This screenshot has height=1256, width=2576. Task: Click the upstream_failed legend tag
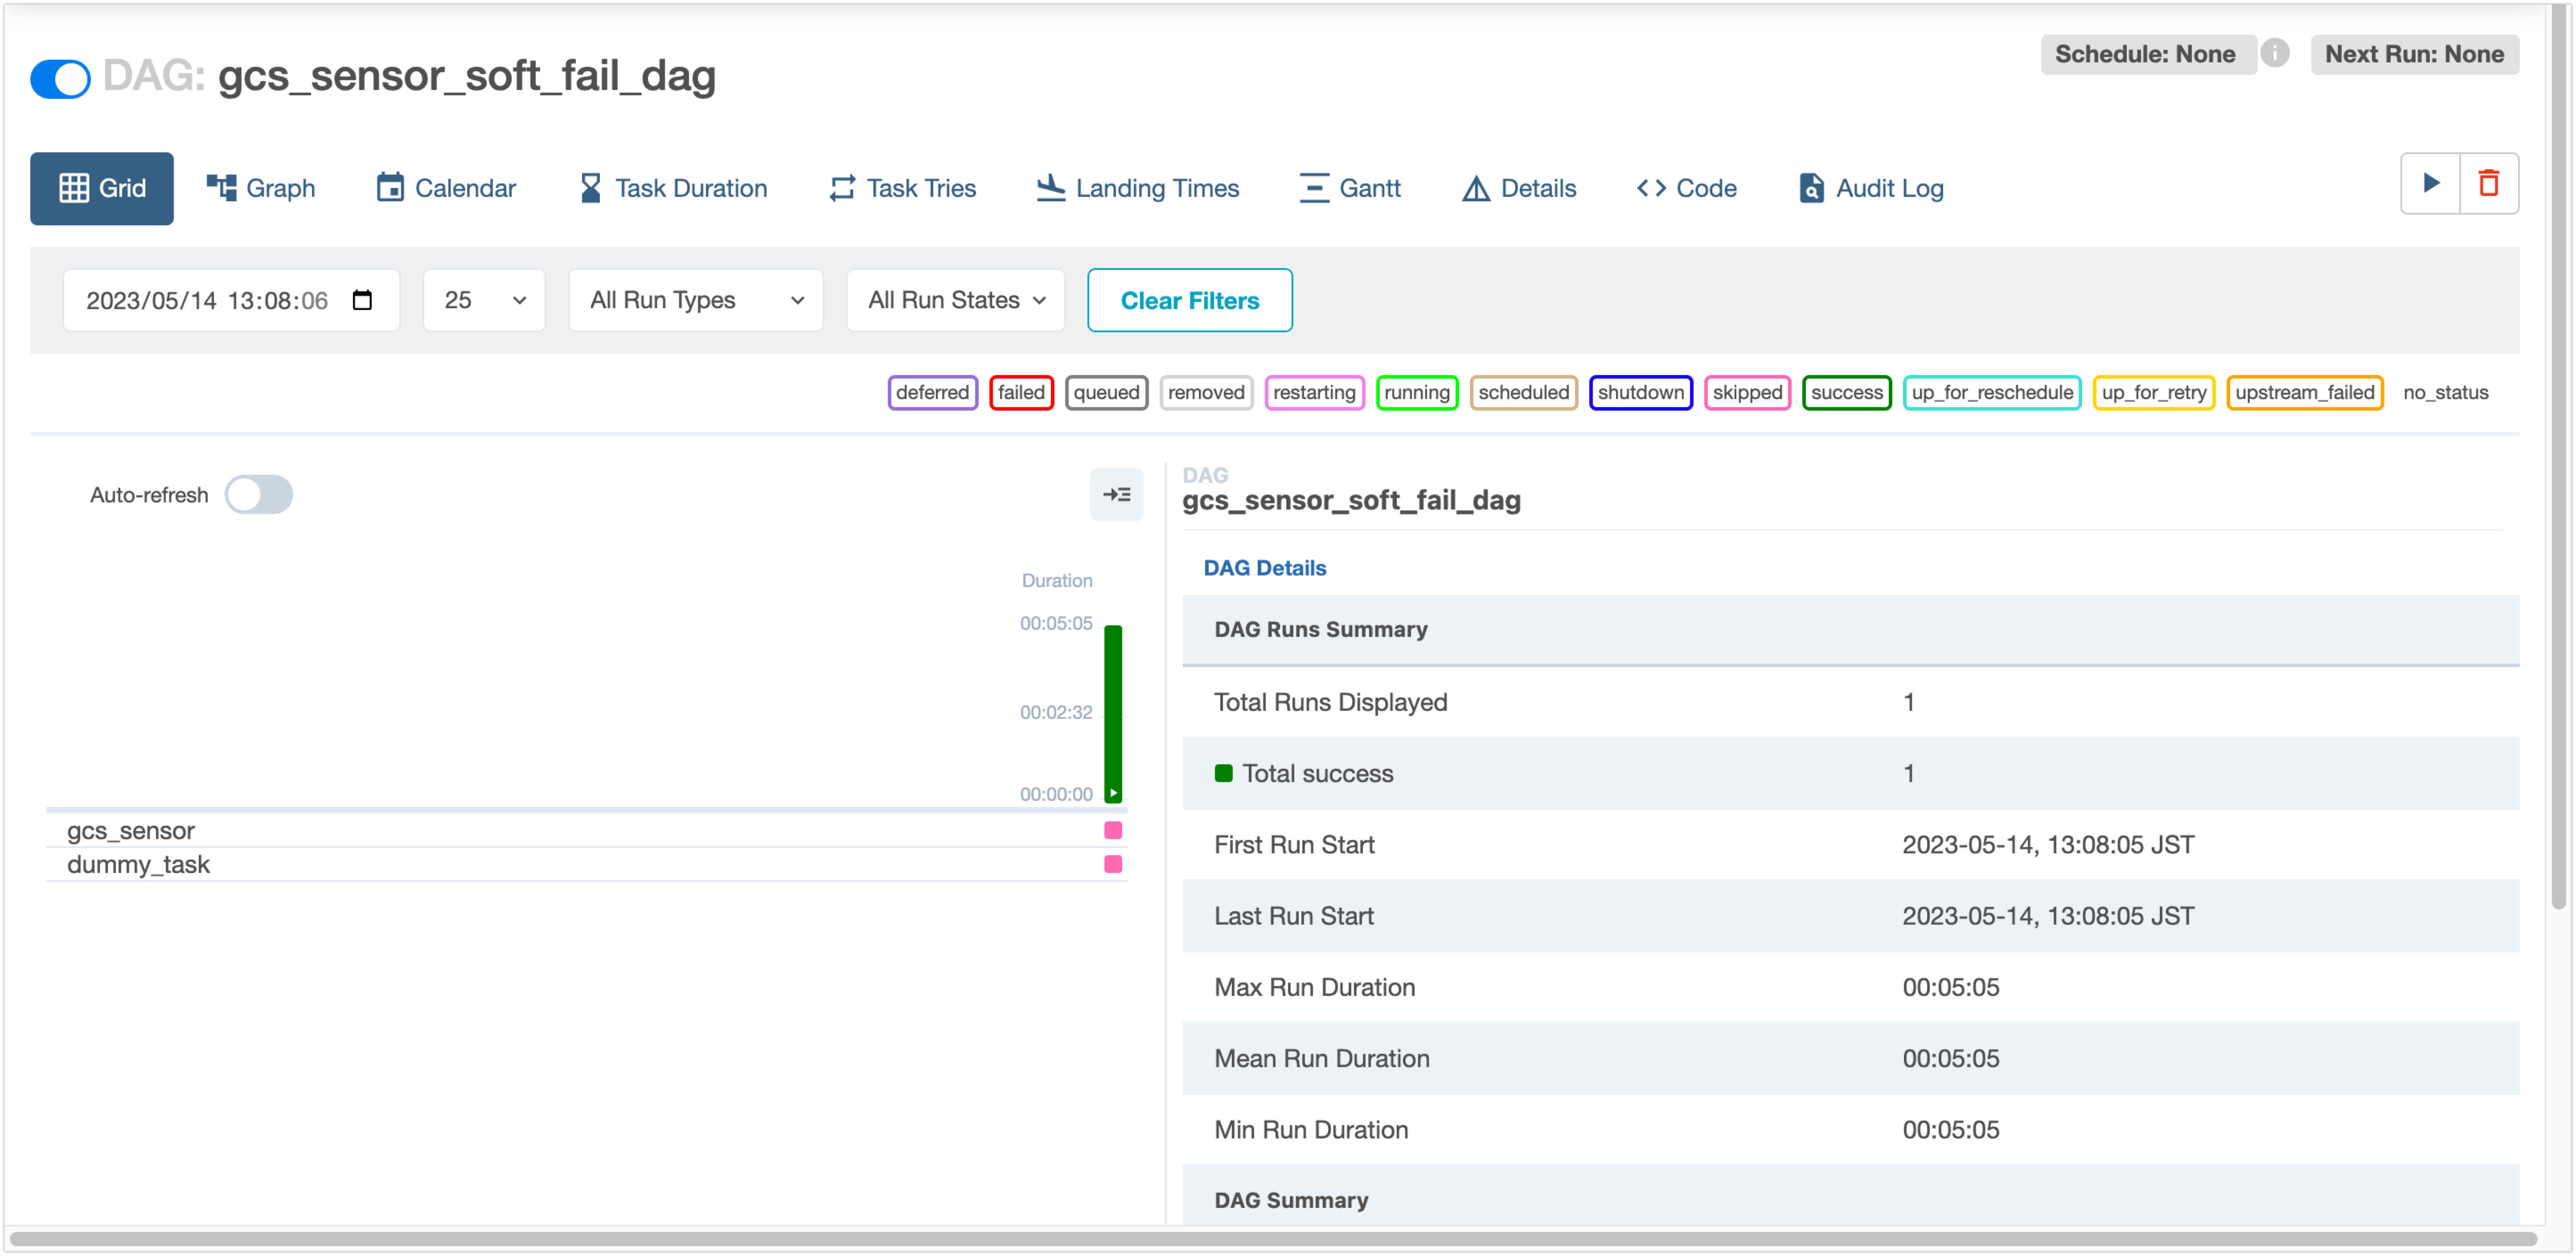2305,393
